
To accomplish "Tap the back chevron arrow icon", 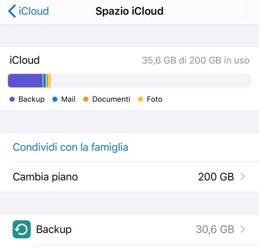I will coord(12,11).
